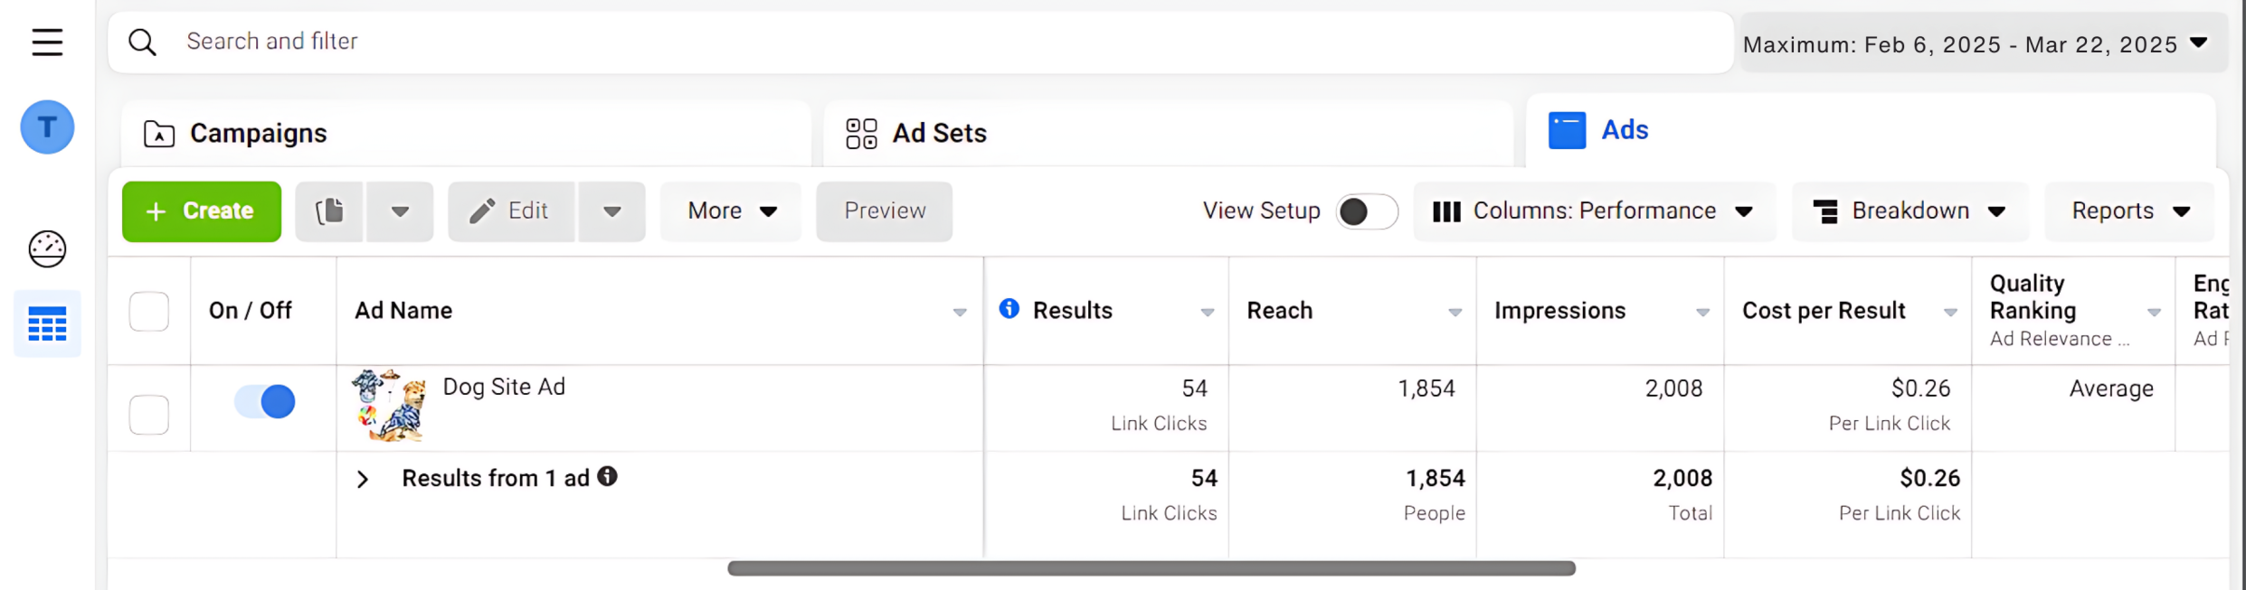Click the duplicate ad icon button
The width and height of the screenshot is (2246, 590).
click(329, 211)
